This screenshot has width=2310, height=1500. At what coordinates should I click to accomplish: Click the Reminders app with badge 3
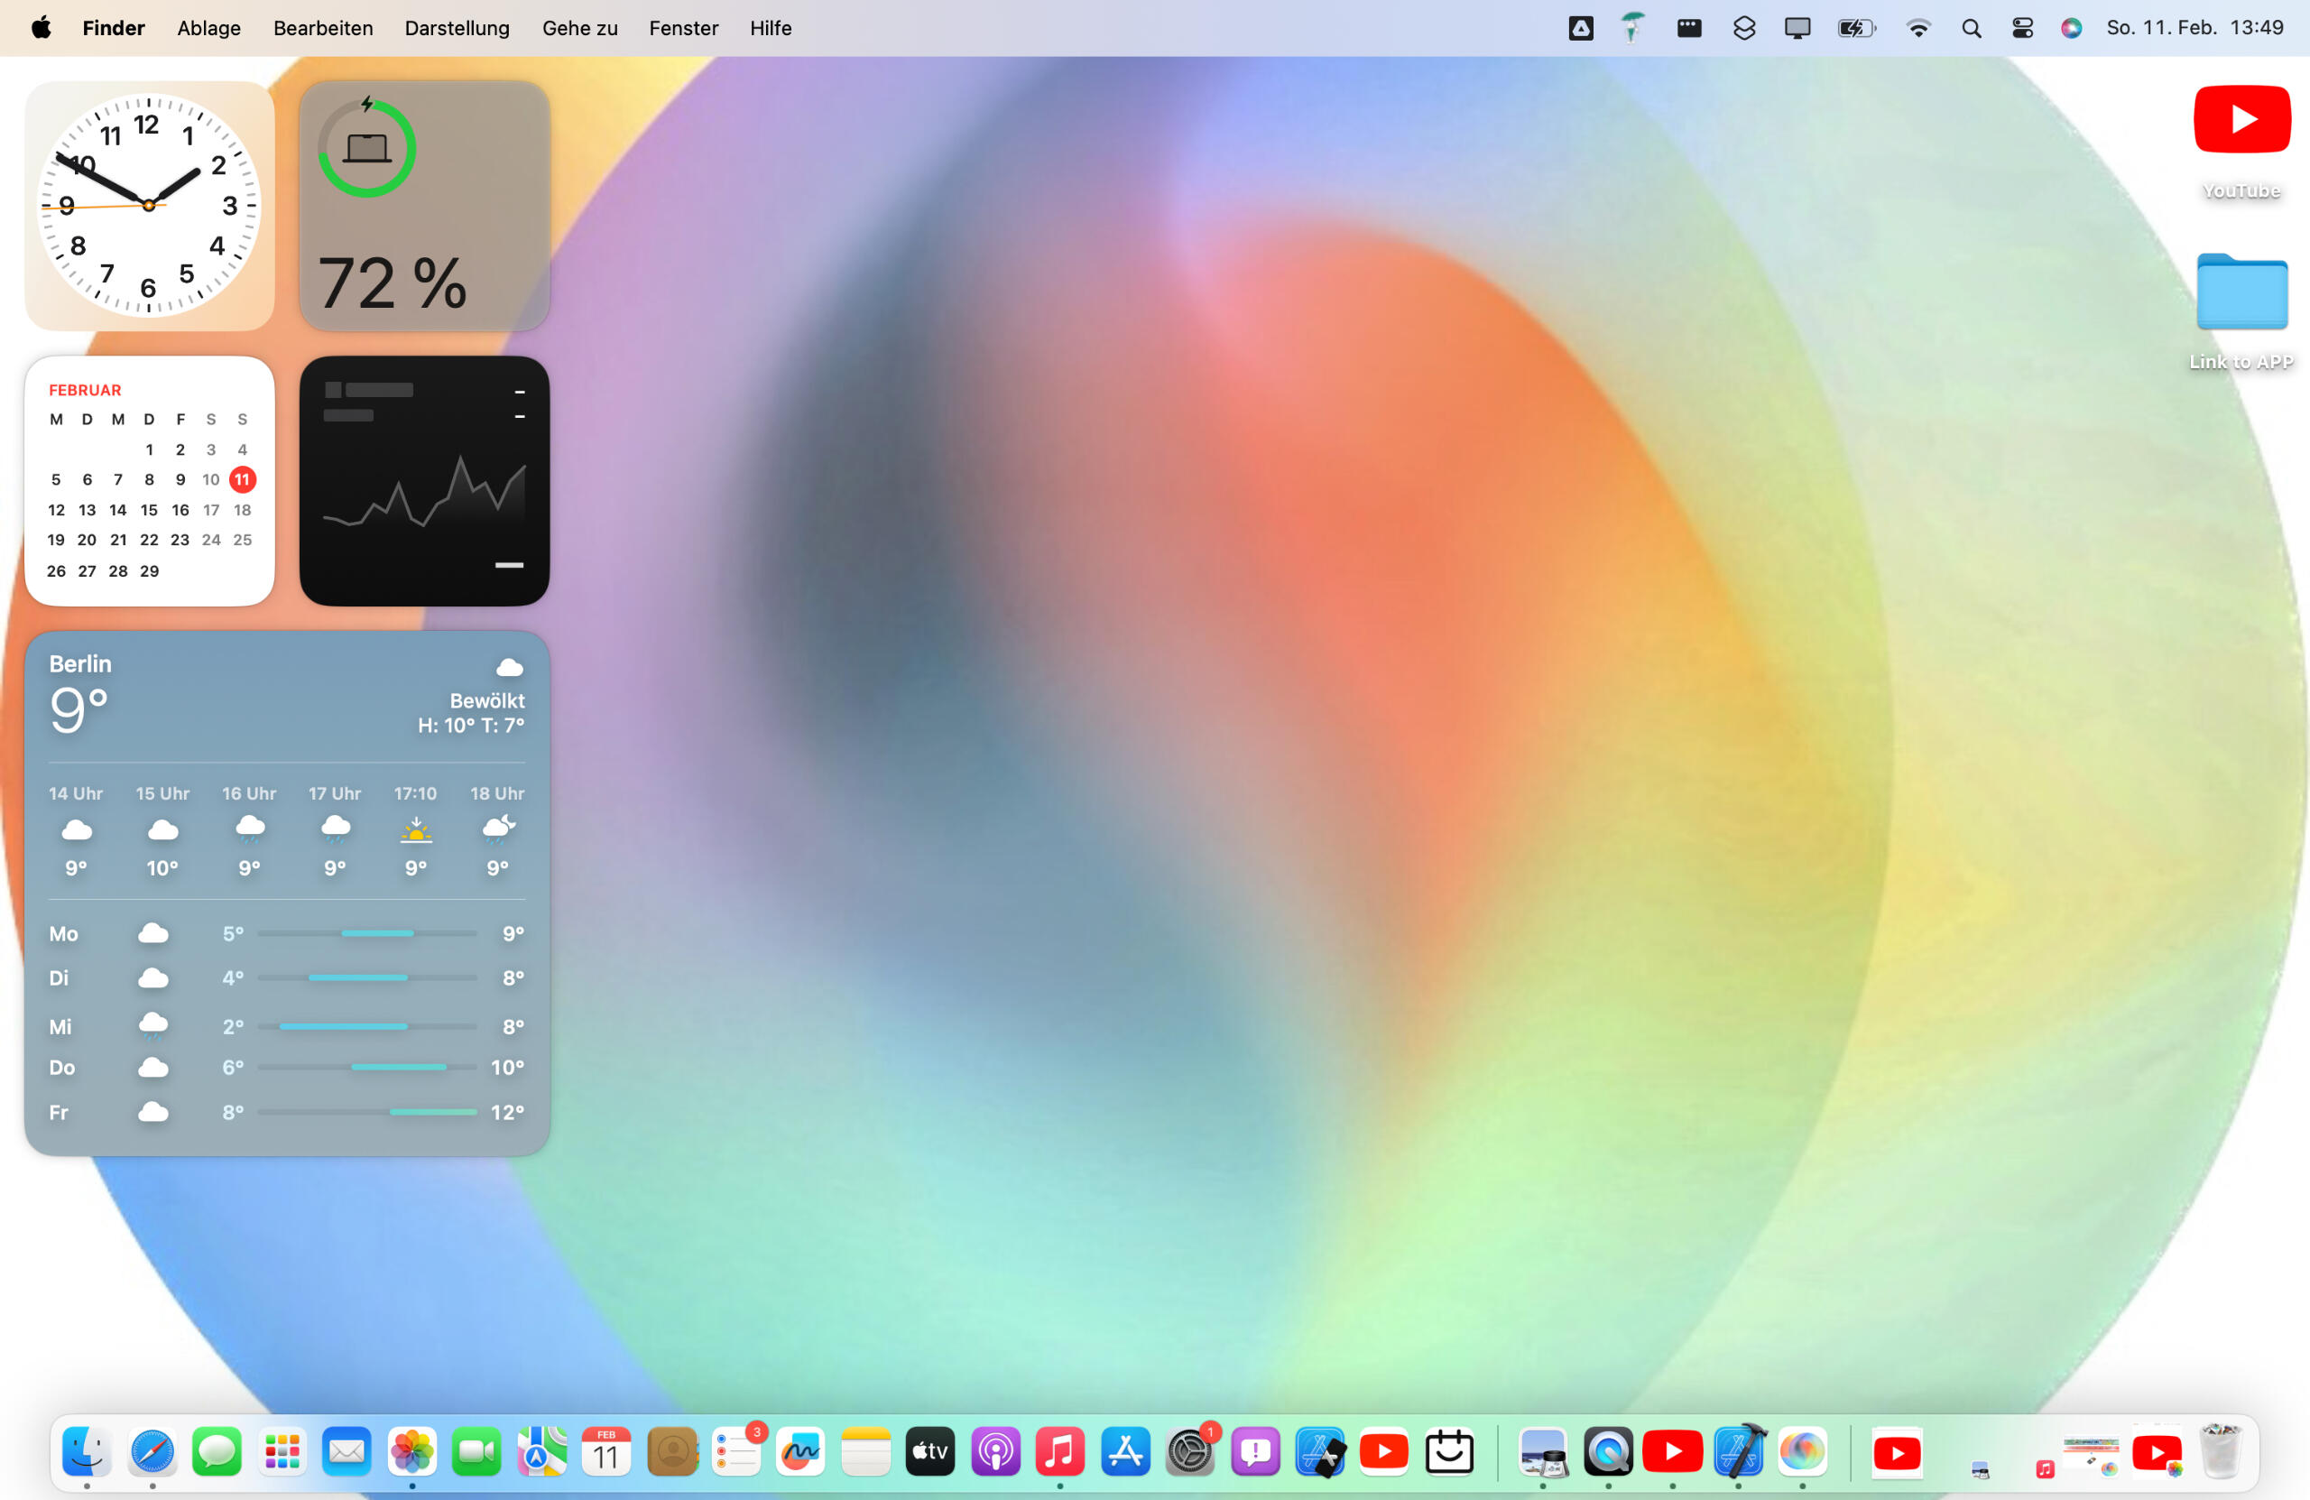(736, 1451)
